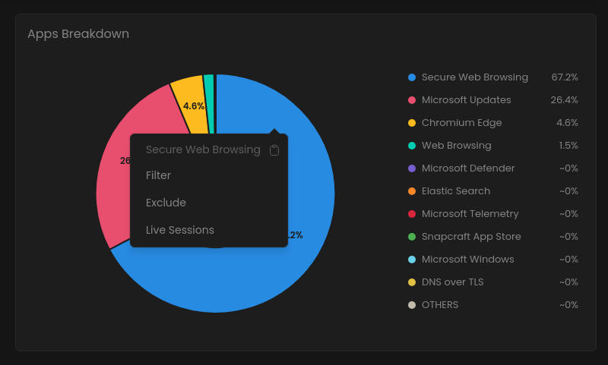The width and height of the screenshot is (608, 365).
Task: Choose Exclude in the context menu
Action: tap(166, 203)
